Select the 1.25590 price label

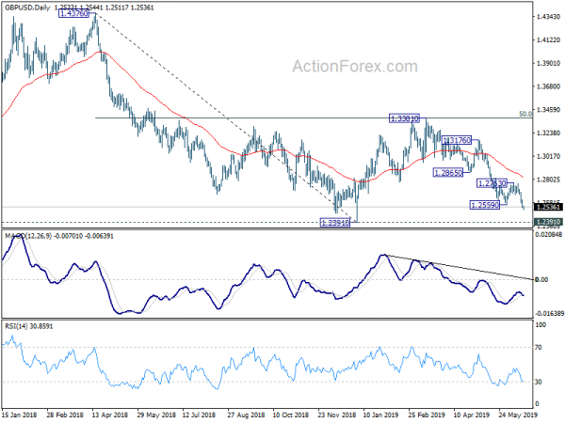[485, 205]
